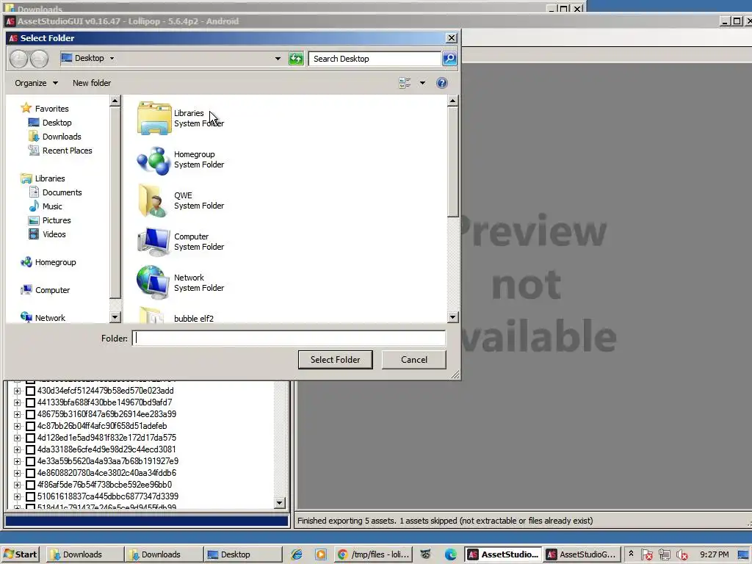Open the view options dropdown arrow
The image size is (752, 564).
point(422,83)
